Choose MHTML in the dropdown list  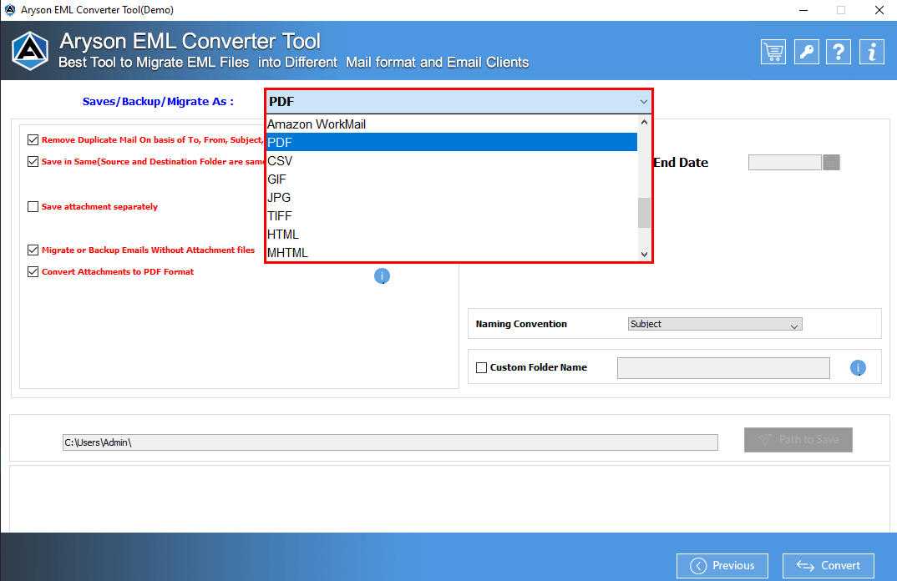coord(452,252)
